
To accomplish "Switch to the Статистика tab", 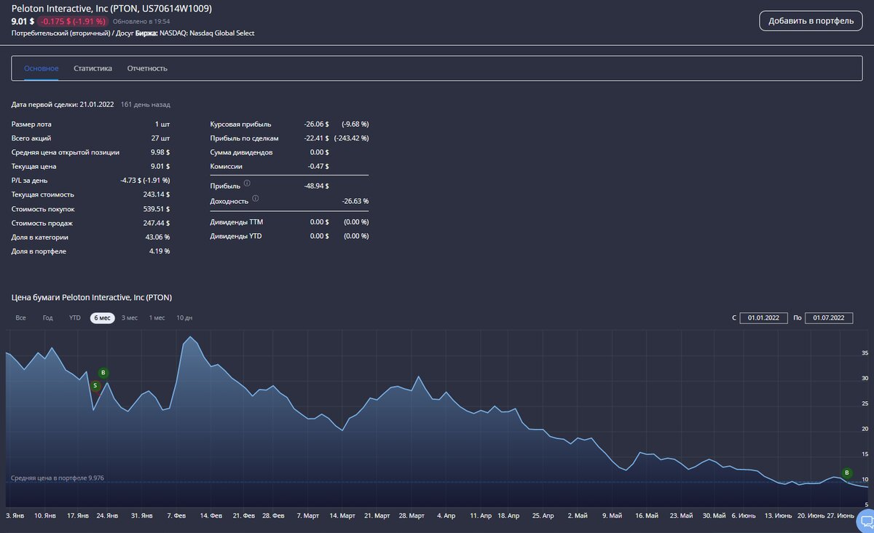I will (92, 68).
